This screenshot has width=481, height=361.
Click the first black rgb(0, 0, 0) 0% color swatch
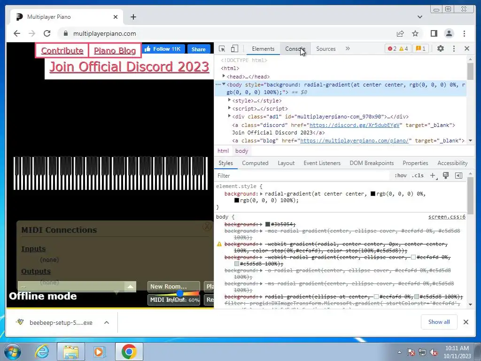click(372, 194)
